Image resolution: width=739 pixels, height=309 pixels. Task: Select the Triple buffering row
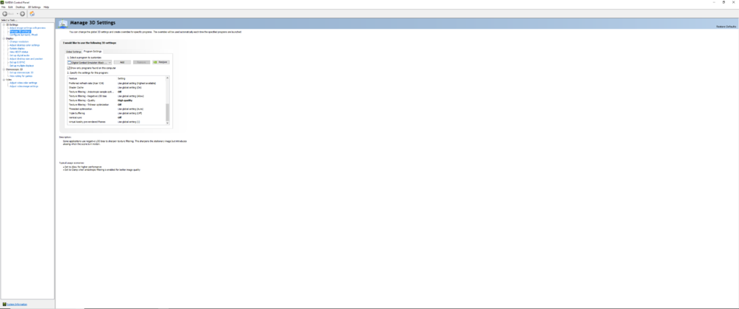117,113
